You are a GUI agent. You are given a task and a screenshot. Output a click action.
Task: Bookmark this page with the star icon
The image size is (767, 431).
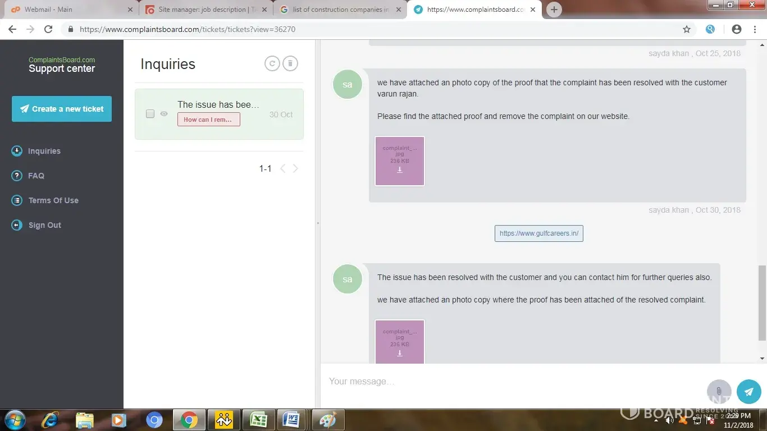686,29
